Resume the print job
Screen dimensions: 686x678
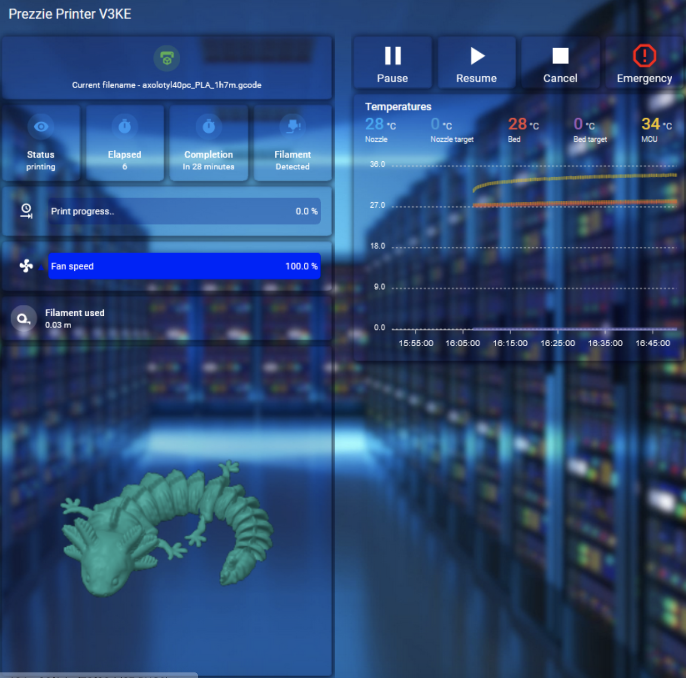click(x=477, y=63)
